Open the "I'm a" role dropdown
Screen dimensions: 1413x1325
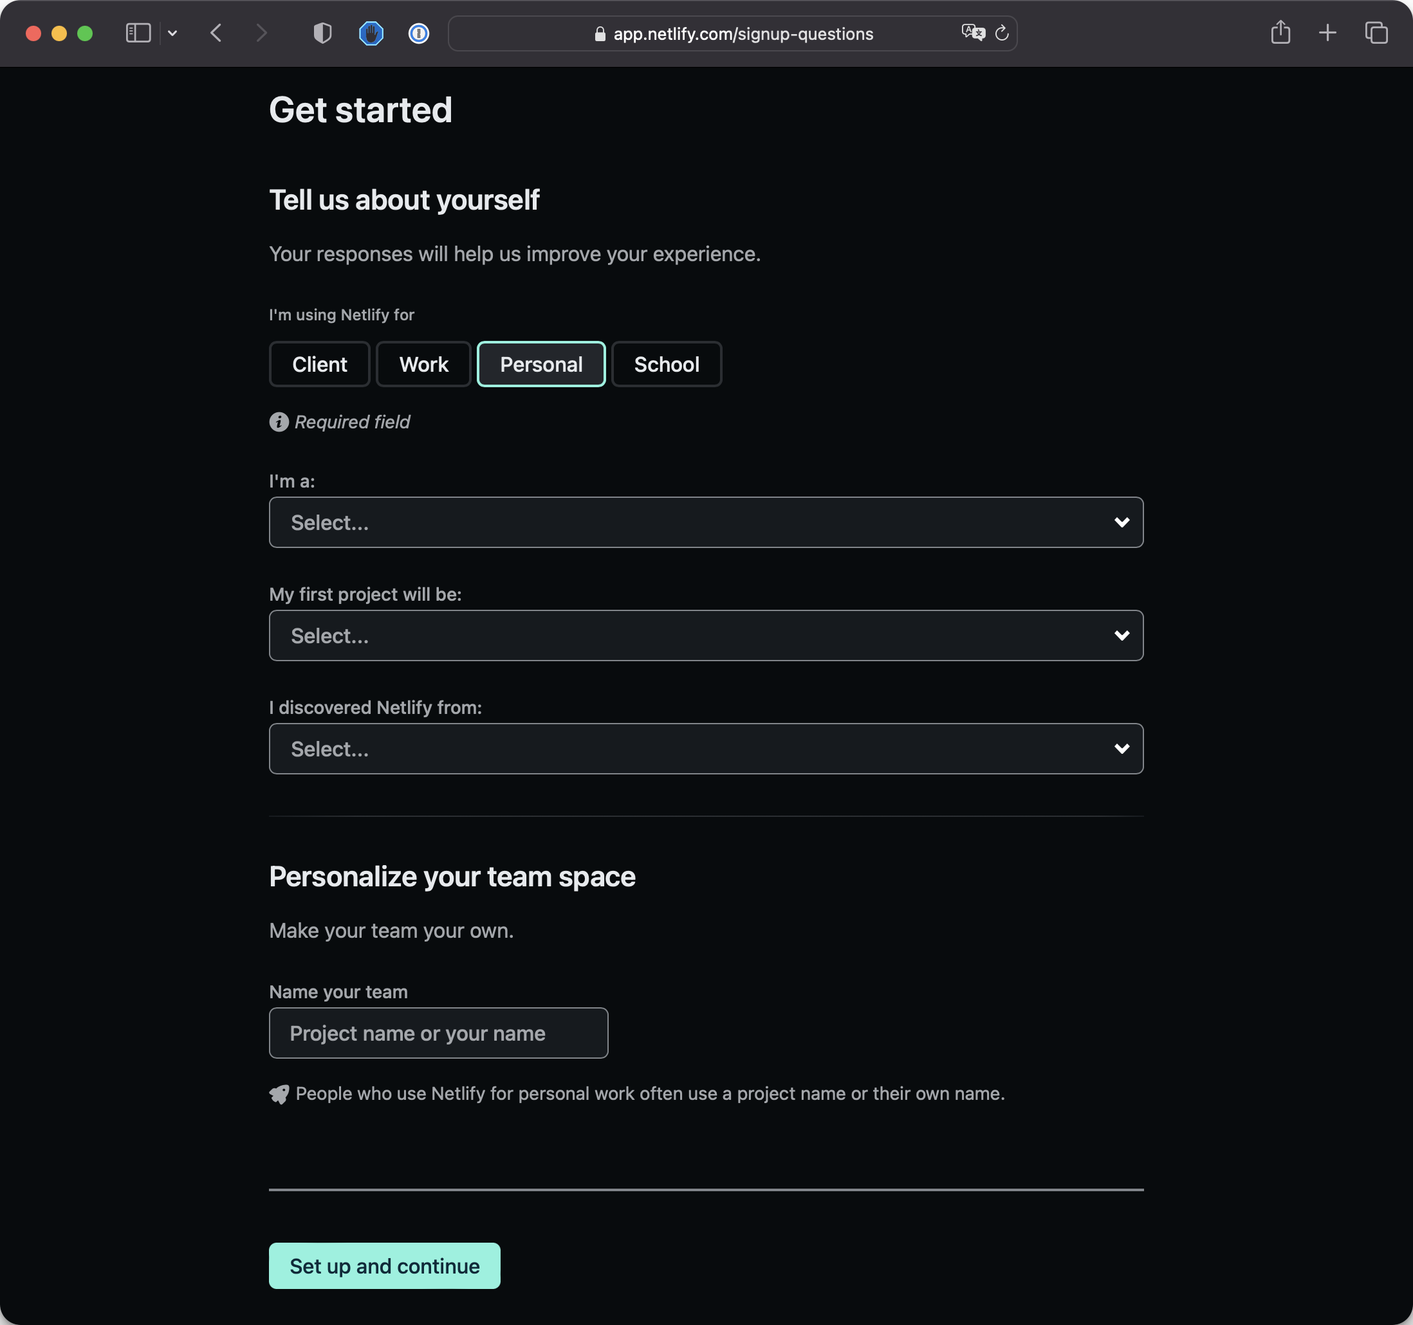tap(706, 522)
